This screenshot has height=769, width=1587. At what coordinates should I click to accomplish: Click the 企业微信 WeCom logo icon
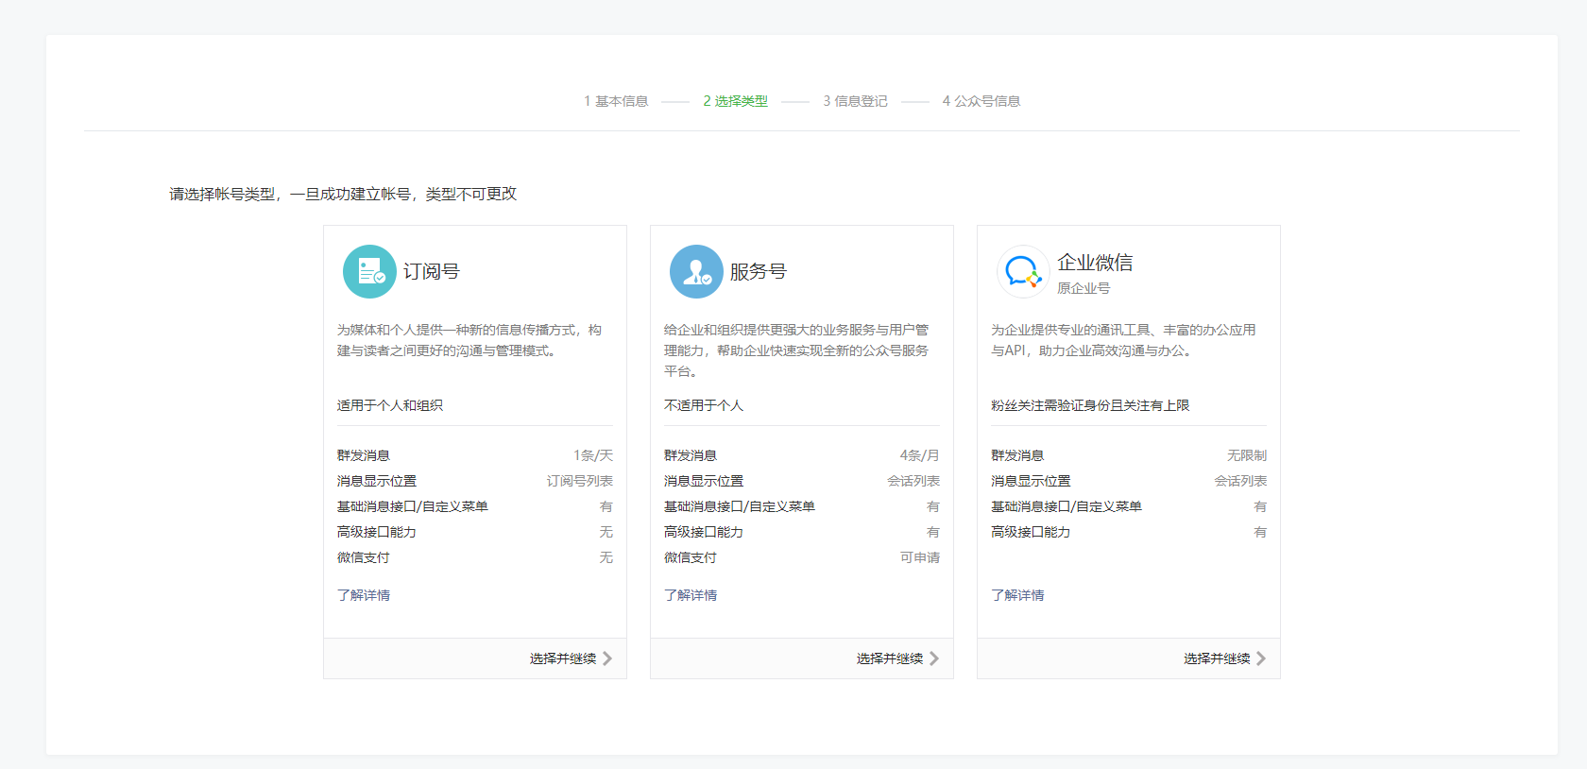tap(1023, 271)
